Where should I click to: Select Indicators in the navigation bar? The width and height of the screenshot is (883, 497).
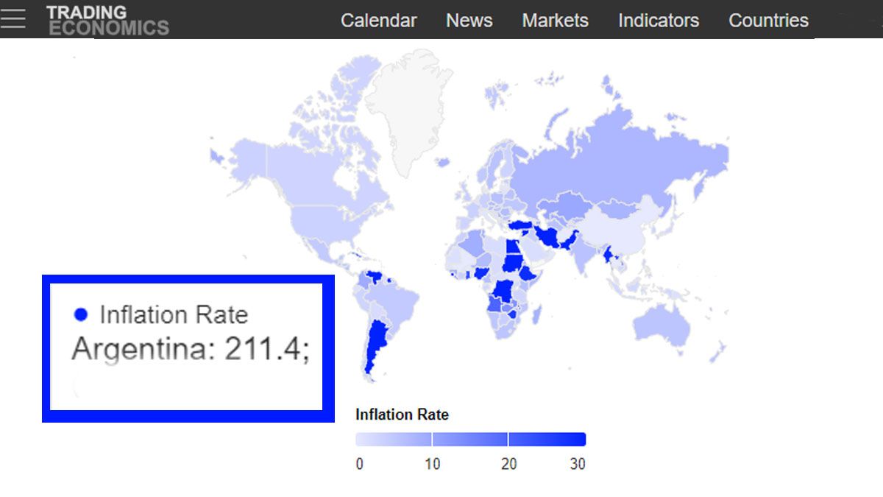(659, 21)
